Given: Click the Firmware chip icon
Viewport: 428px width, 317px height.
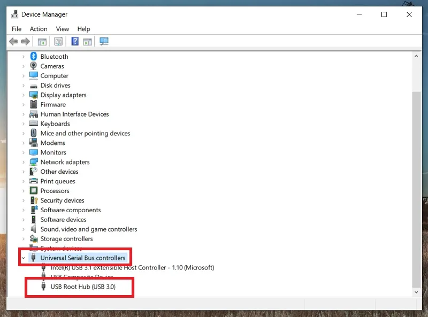Looking at the screenshot, I should pos(34,104).
